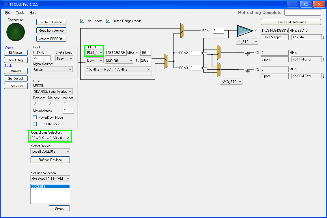327x218 pixels.
Task: Expand the Control Line Selection dropdown
Action: point(50,138)
